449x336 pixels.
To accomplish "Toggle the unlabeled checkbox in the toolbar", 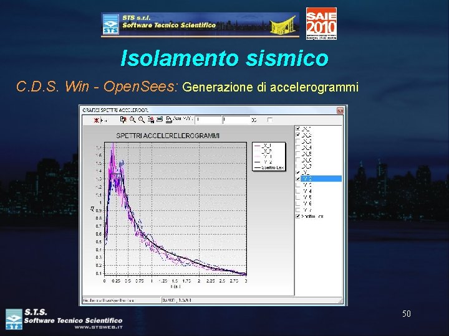I will point(270,119).
